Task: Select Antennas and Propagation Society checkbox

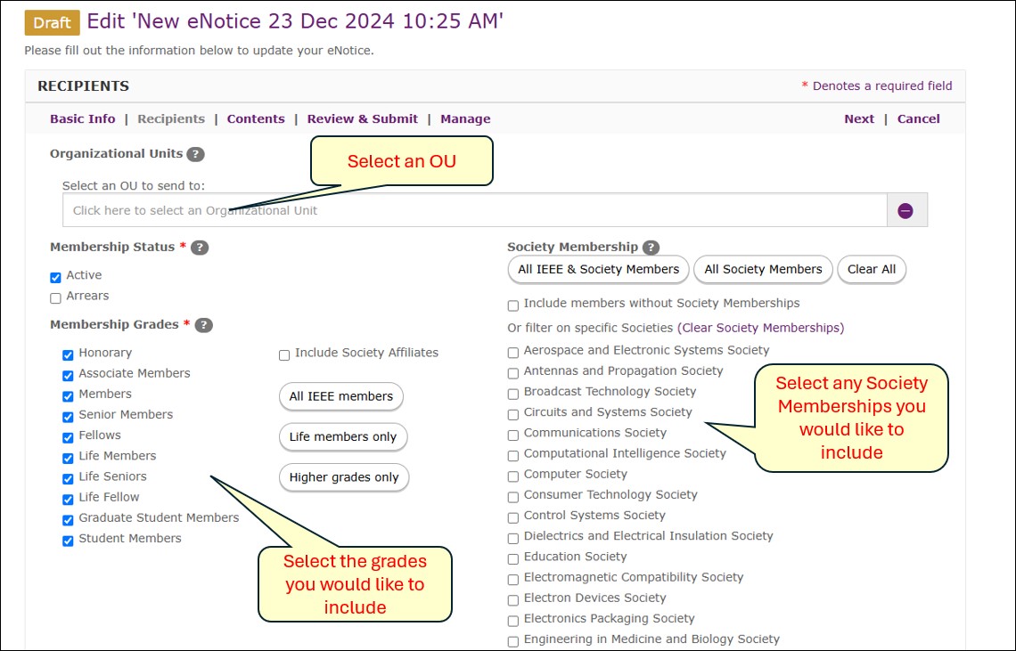Action: [513, 373]
